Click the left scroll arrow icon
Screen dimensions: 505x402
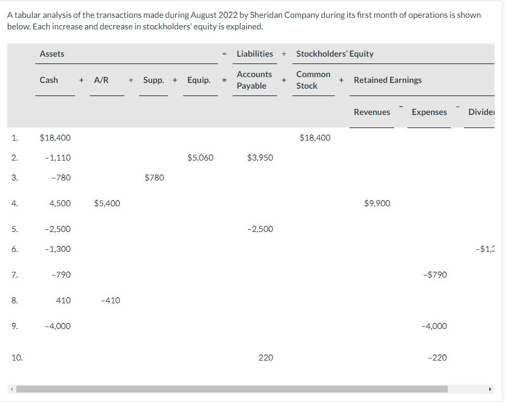(x=11, y=389)
